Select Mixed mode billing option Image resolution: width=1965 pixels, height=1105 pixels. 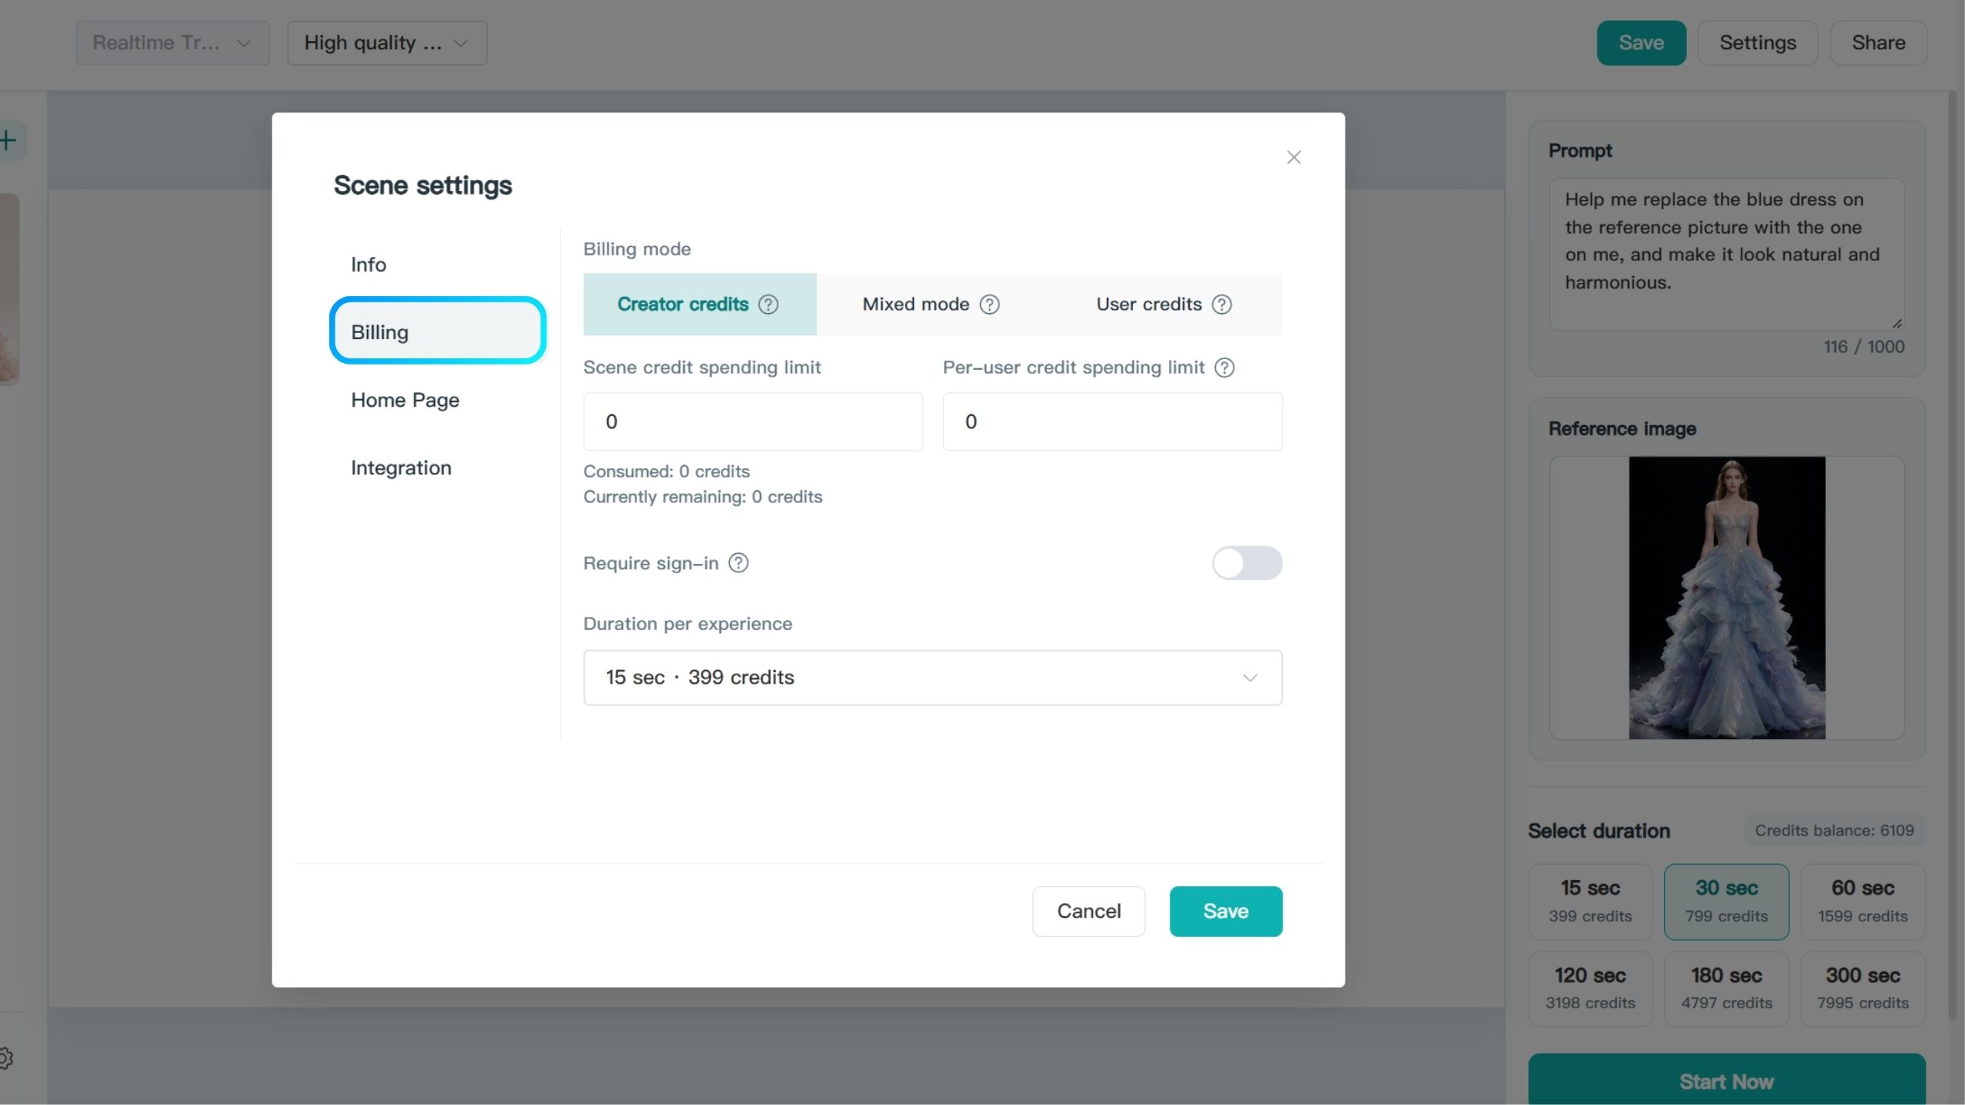pyautogui.click(x=931, y=305)
